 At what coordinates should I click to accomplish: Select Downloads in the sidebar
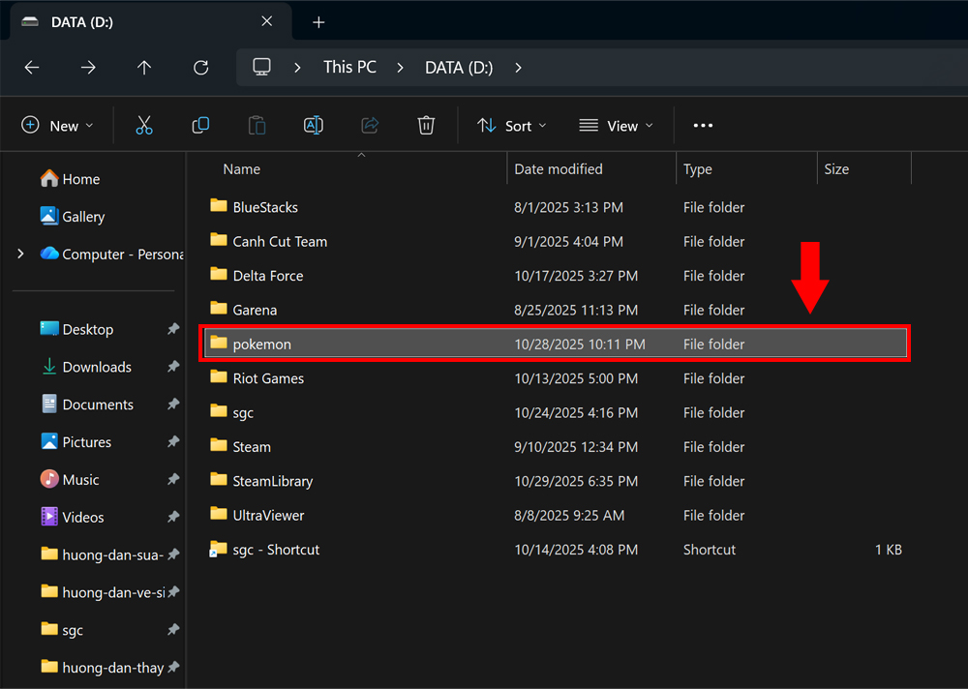(x=96, y=368)
